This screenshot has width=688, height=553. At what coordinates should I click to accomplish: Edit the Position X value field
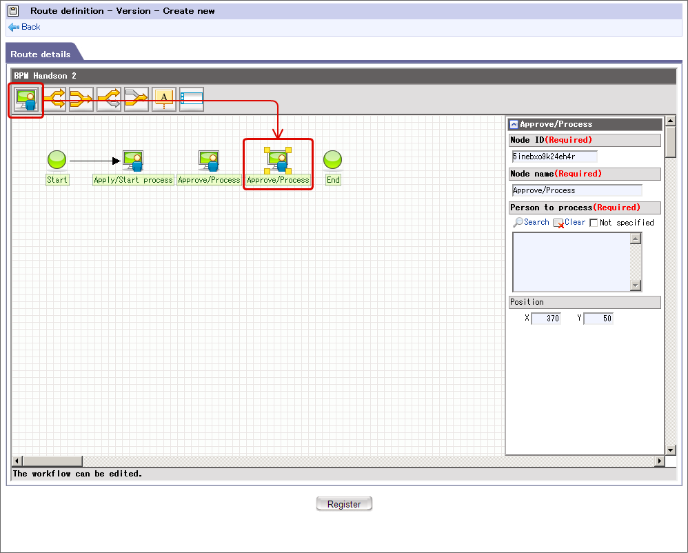click(546, 319)
